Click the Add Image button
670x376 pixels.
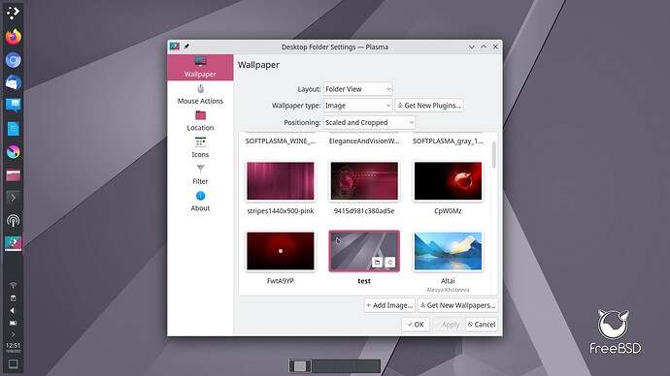click(389, 305)
